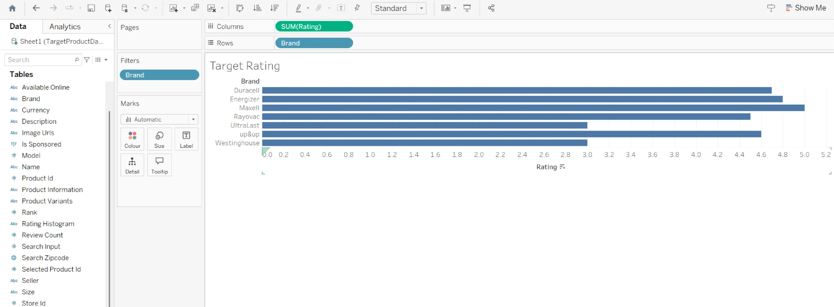This screenshot has width=834, height=307.
Task: Select the SUM(Rating) pill in Columns
Action: tap(314, 26)
